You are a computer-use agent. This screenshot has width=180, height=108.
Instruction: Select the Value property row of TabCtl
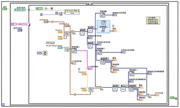(72, 13)
